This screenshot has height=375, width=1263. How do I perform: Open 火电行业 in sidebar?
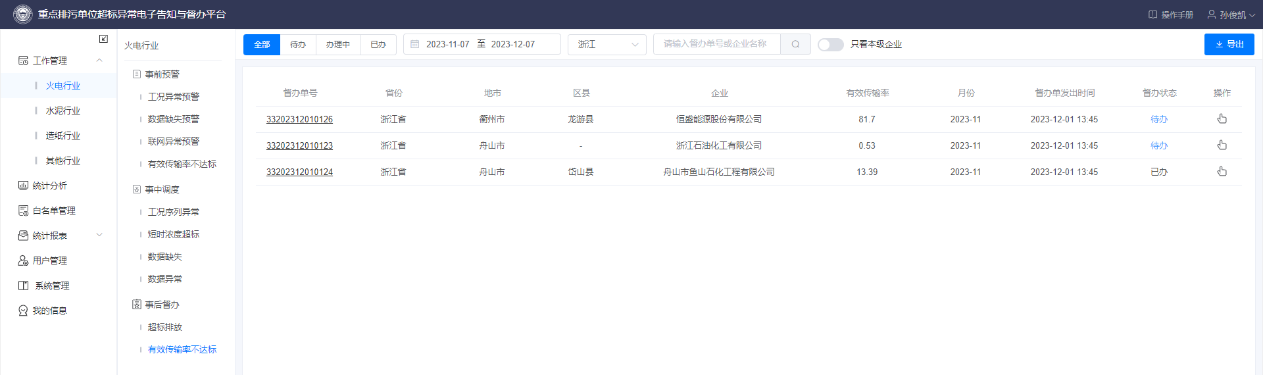pyautogui.click(x=63, y=86)
